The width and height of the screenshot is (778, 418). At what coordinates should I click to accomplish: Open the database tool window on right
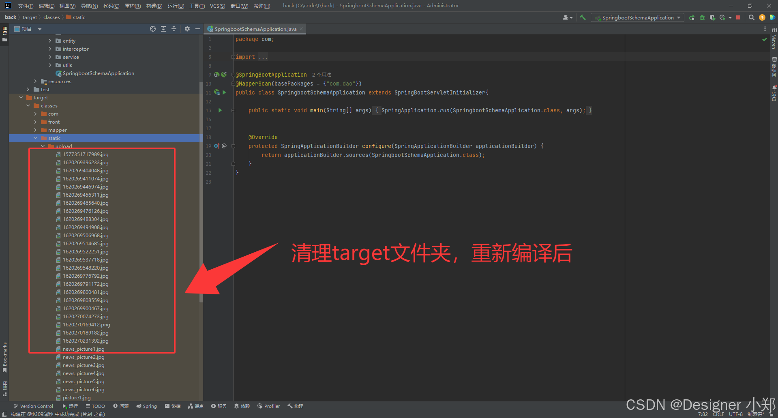click(x=774, y=66)
